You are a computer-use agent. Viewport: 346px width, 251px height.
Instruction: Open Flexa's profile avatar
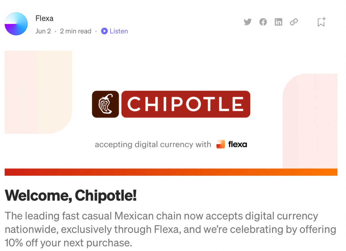pos(16,24)
